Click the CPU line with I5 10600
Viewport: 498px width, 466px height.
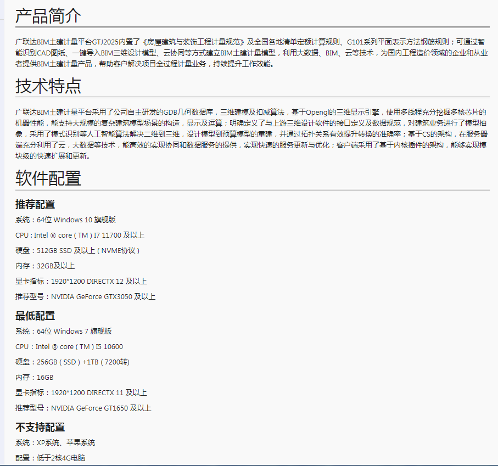pyautogui.click(x=69, y=347)
